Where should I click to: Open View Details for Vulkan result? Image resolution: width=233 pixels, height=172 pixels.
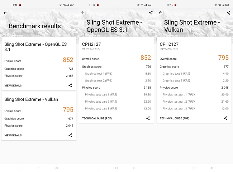click(13, 135)
